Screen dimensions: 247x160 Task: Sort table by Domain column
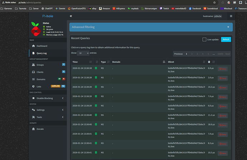click(x=139, y=62)
